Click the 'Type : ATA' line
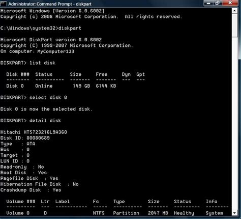 coord(18,144)
